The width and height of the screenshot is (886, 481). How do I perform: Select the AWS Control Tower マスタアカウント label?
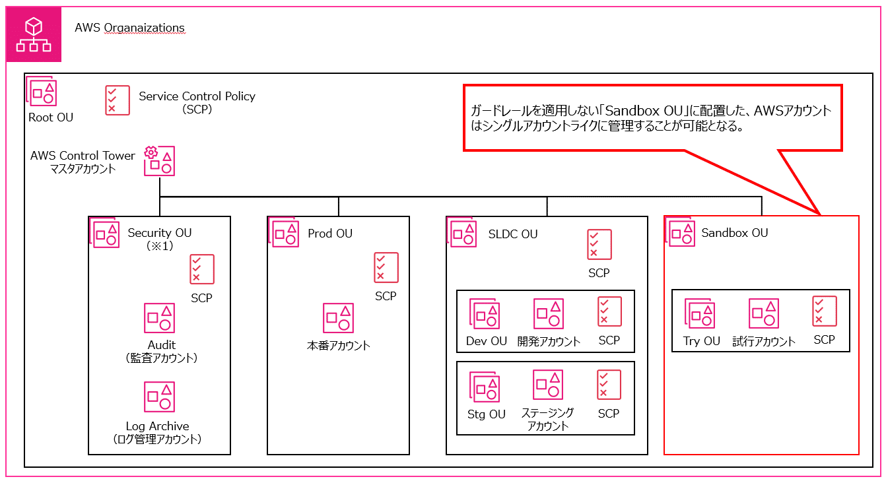[x=83, y=162]
